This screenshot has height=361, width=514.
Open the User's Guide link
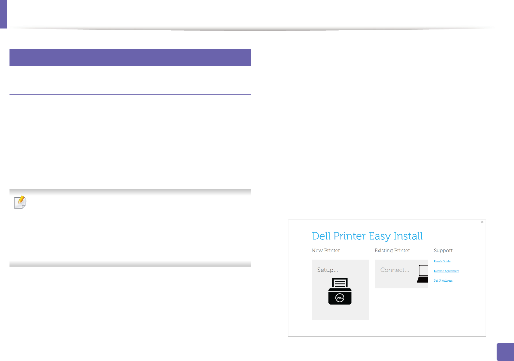(x=442, y=261)
